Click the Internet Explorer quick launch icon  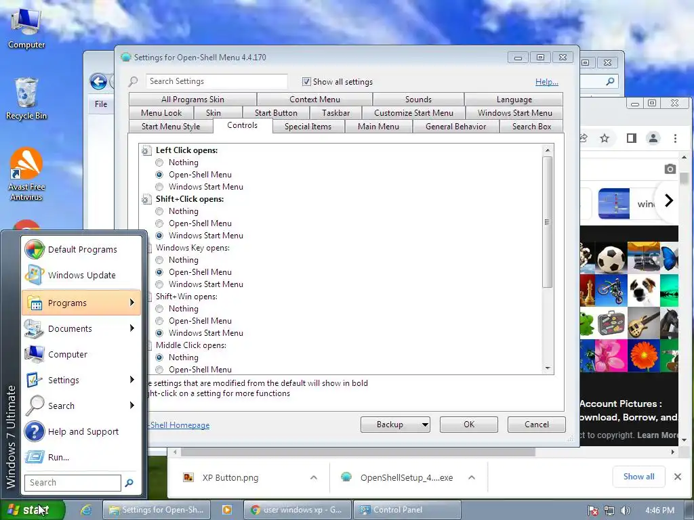(85, 510)
